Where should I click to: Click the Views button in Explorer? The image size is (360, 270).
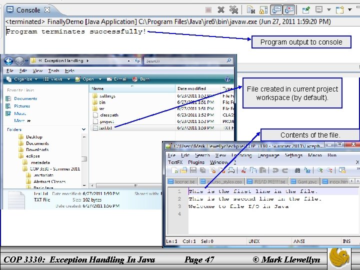[53, 79]
